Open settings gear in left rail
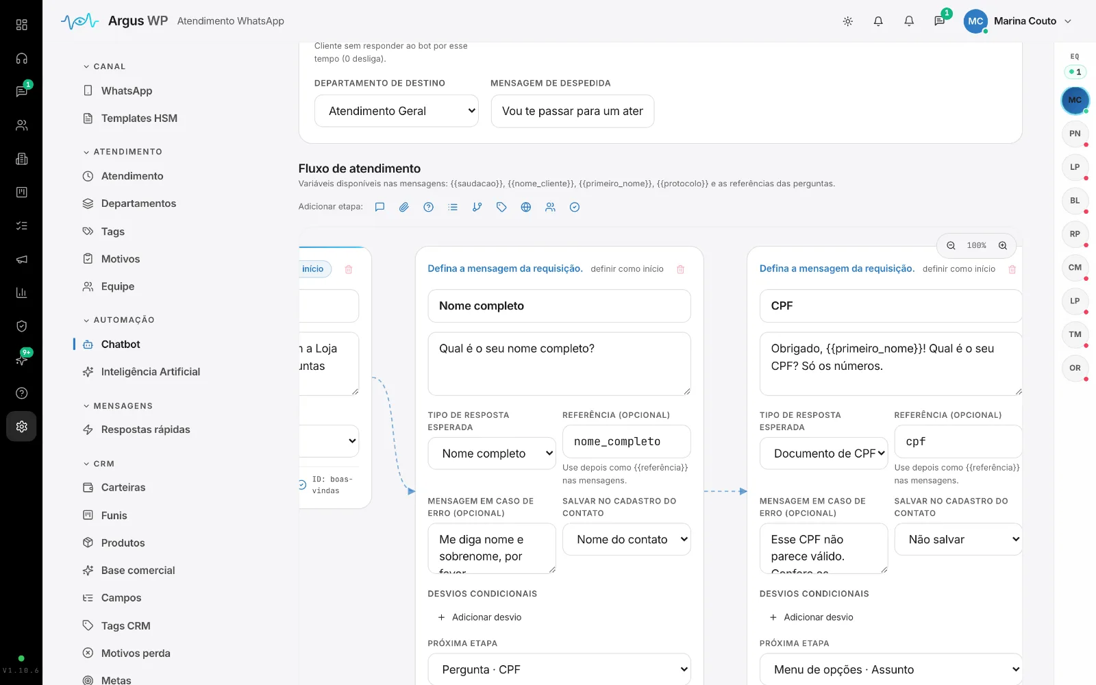1096x685 pixels. tap(22, 426)
